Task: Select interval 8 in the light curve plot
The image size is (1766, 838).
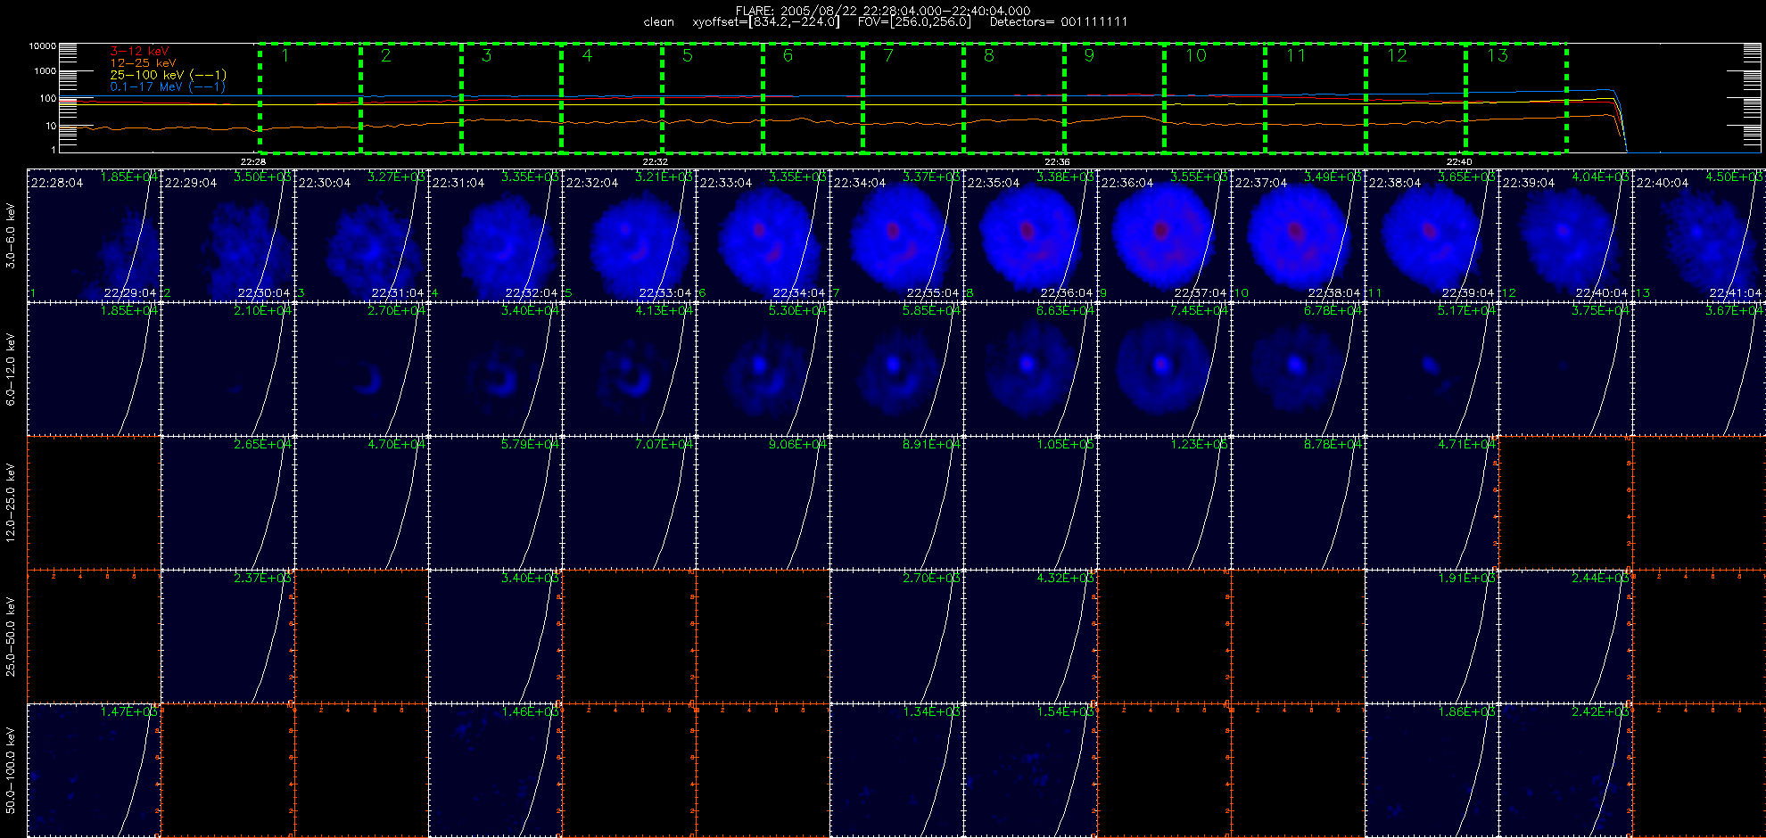Action: 1014,98
